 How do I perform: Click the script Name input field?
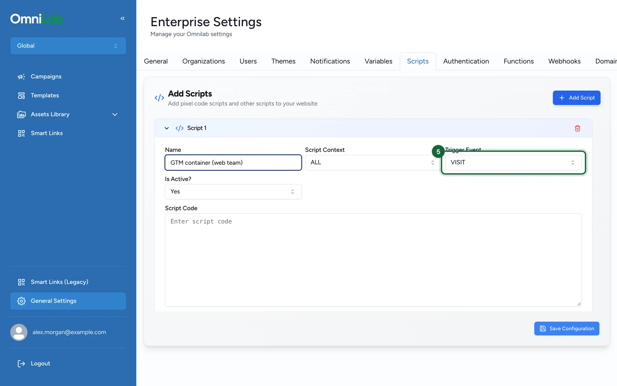click(233, 163)
